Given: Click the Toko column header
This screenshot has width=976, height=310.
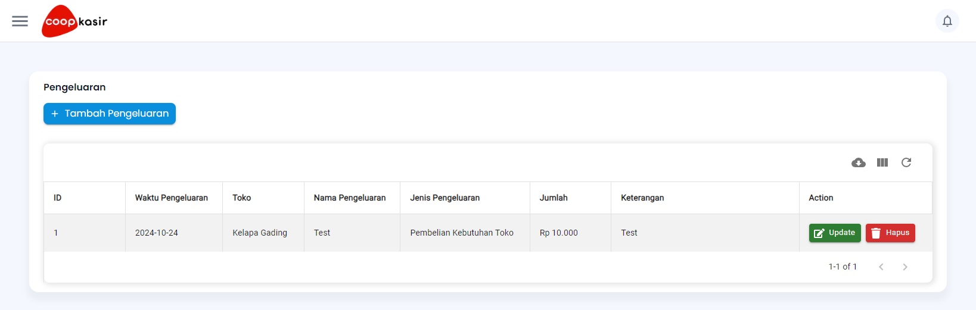Looking at the screenshot, I should [x=242, y=198].
